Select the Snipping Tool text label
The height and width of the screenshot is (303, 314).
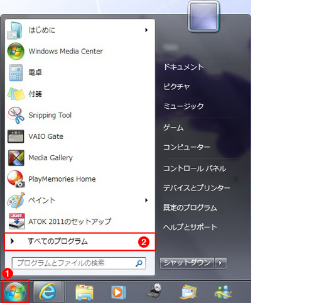(50, 116)
